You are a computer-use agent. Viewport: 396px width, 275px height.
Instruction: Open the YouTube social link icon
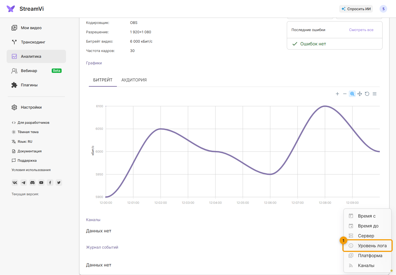click(x=41, y=183)
